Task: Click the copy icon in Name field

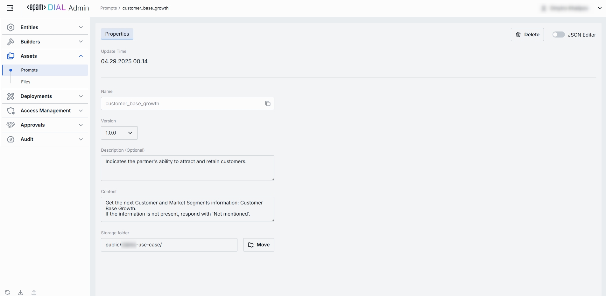Action: point(268,104)
